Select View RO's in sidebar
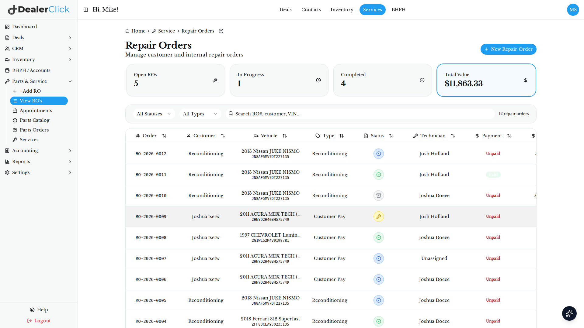The image size is (584, 328). pos(39,101)
